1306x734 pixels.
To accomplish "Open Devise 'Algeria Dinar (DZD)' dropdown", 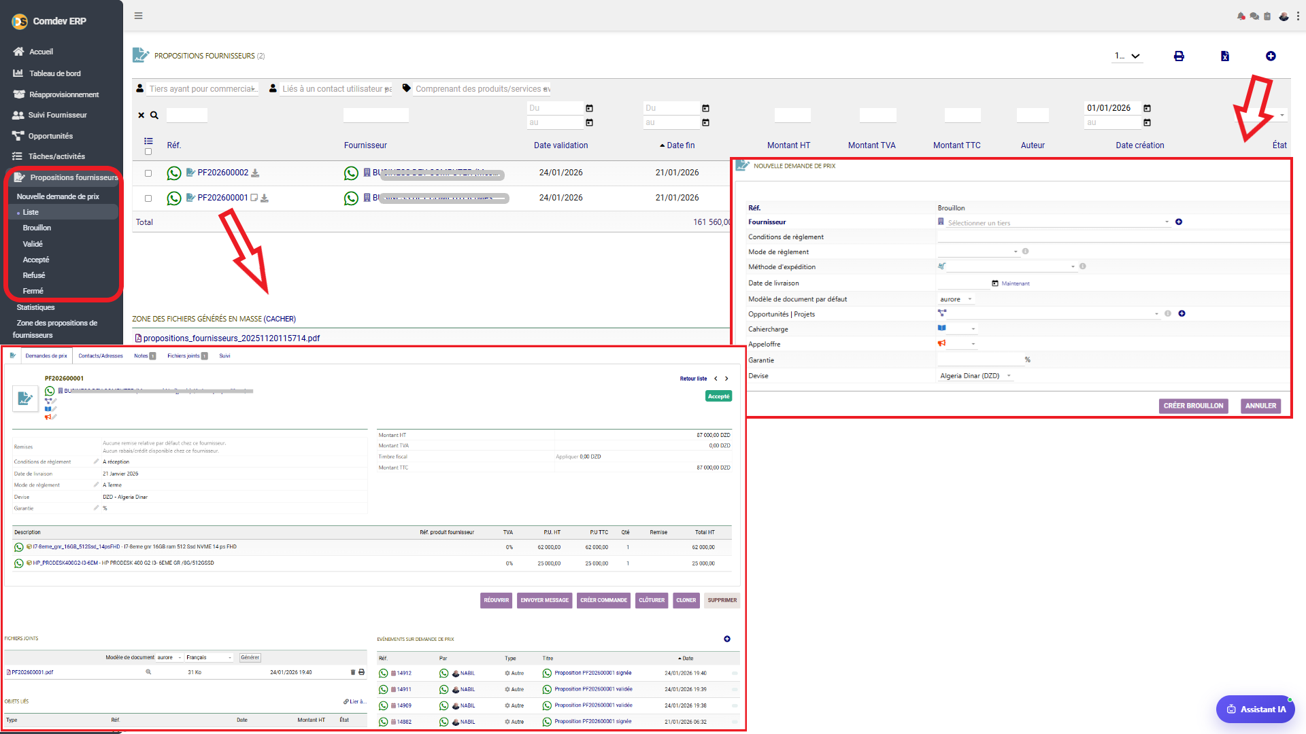I will click(975, 376).
